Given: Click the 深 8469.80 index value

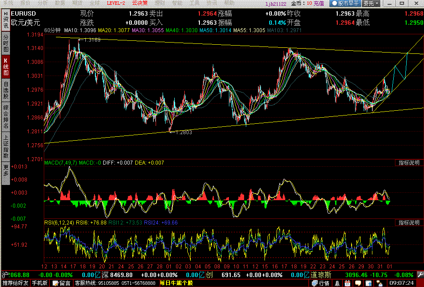Looking at the screenshot, I should 117,275.
